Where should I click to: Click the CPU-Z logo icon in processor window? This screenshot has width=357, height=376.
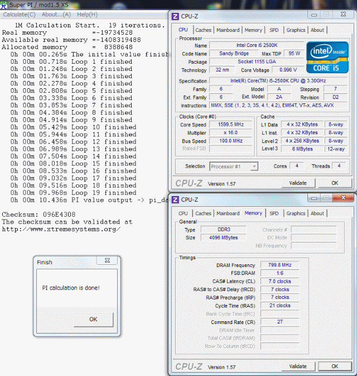(x=176, y=16)
